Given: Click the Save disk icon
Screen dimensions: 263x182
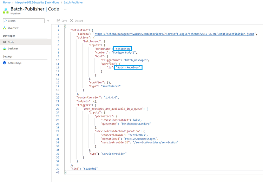Looking at the screenshot, I should click(58, 21).
